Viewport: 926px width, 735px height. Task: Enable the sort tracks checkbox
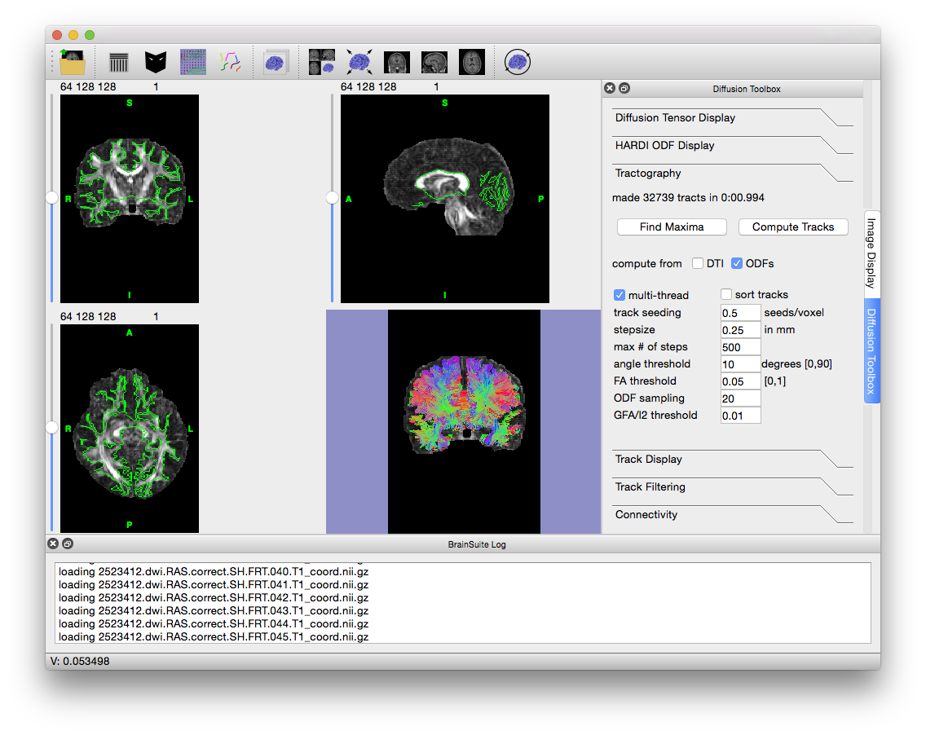pyautogui.click(x=726, y=295)
